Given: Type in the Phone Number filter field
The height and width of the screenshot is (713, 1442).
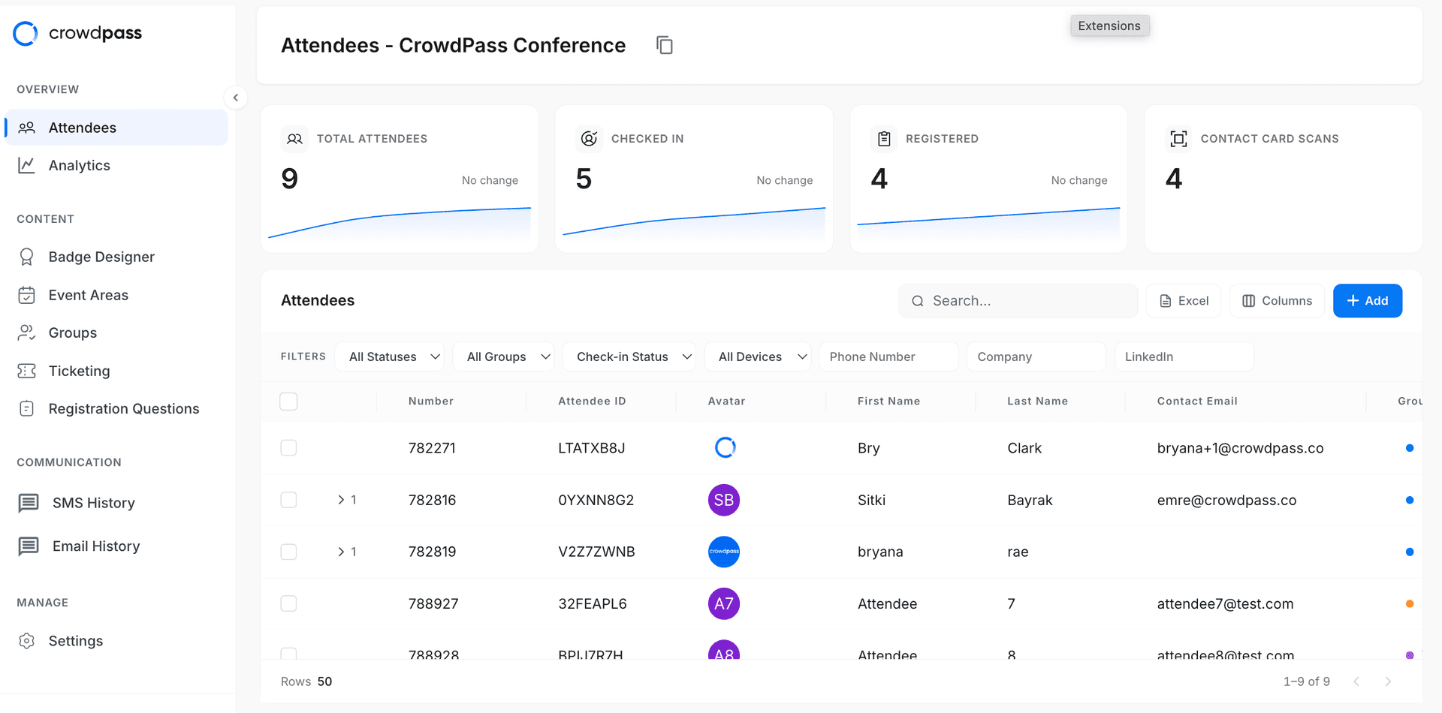Looking at the screenshot, I should pyautogui.click(x=888, y=356).
